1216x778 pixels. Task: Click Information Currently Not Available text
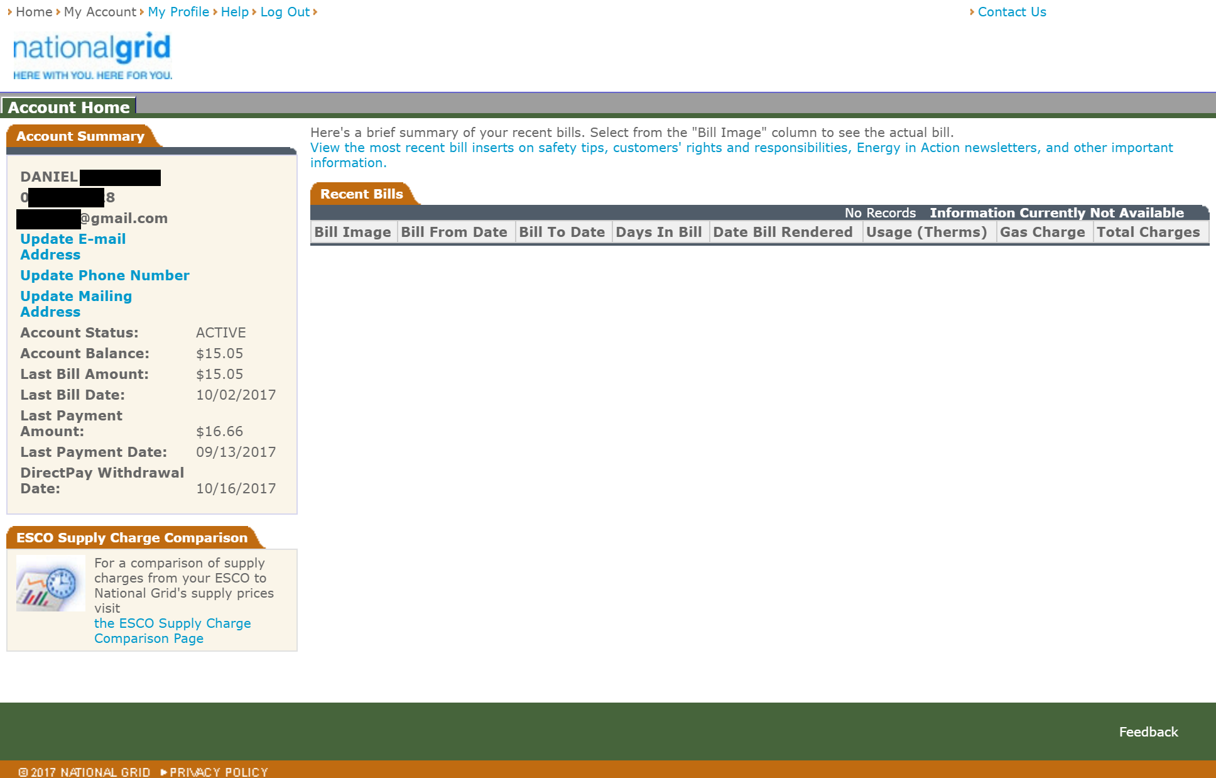tap(1056, 213)
